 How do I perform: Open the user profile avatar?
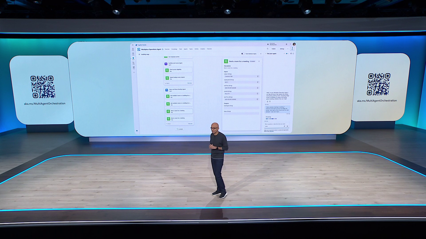coord(294,44)
